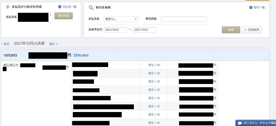Click the start date field 2021/10/01

(115, 30)
